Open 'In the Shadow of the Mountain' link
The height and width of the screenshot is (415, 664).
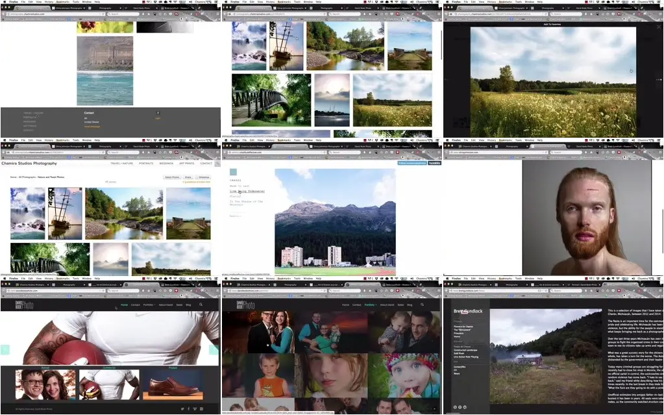(246, 203)
